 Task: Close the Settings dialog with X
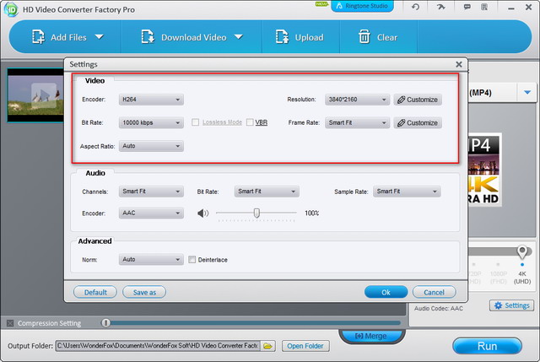tap(459, 64)
